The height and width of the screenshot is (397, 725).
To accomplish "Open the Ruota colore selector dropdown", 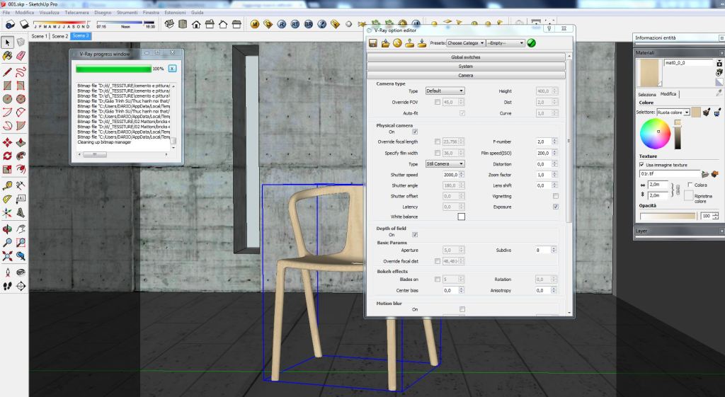I will (673, 113).
